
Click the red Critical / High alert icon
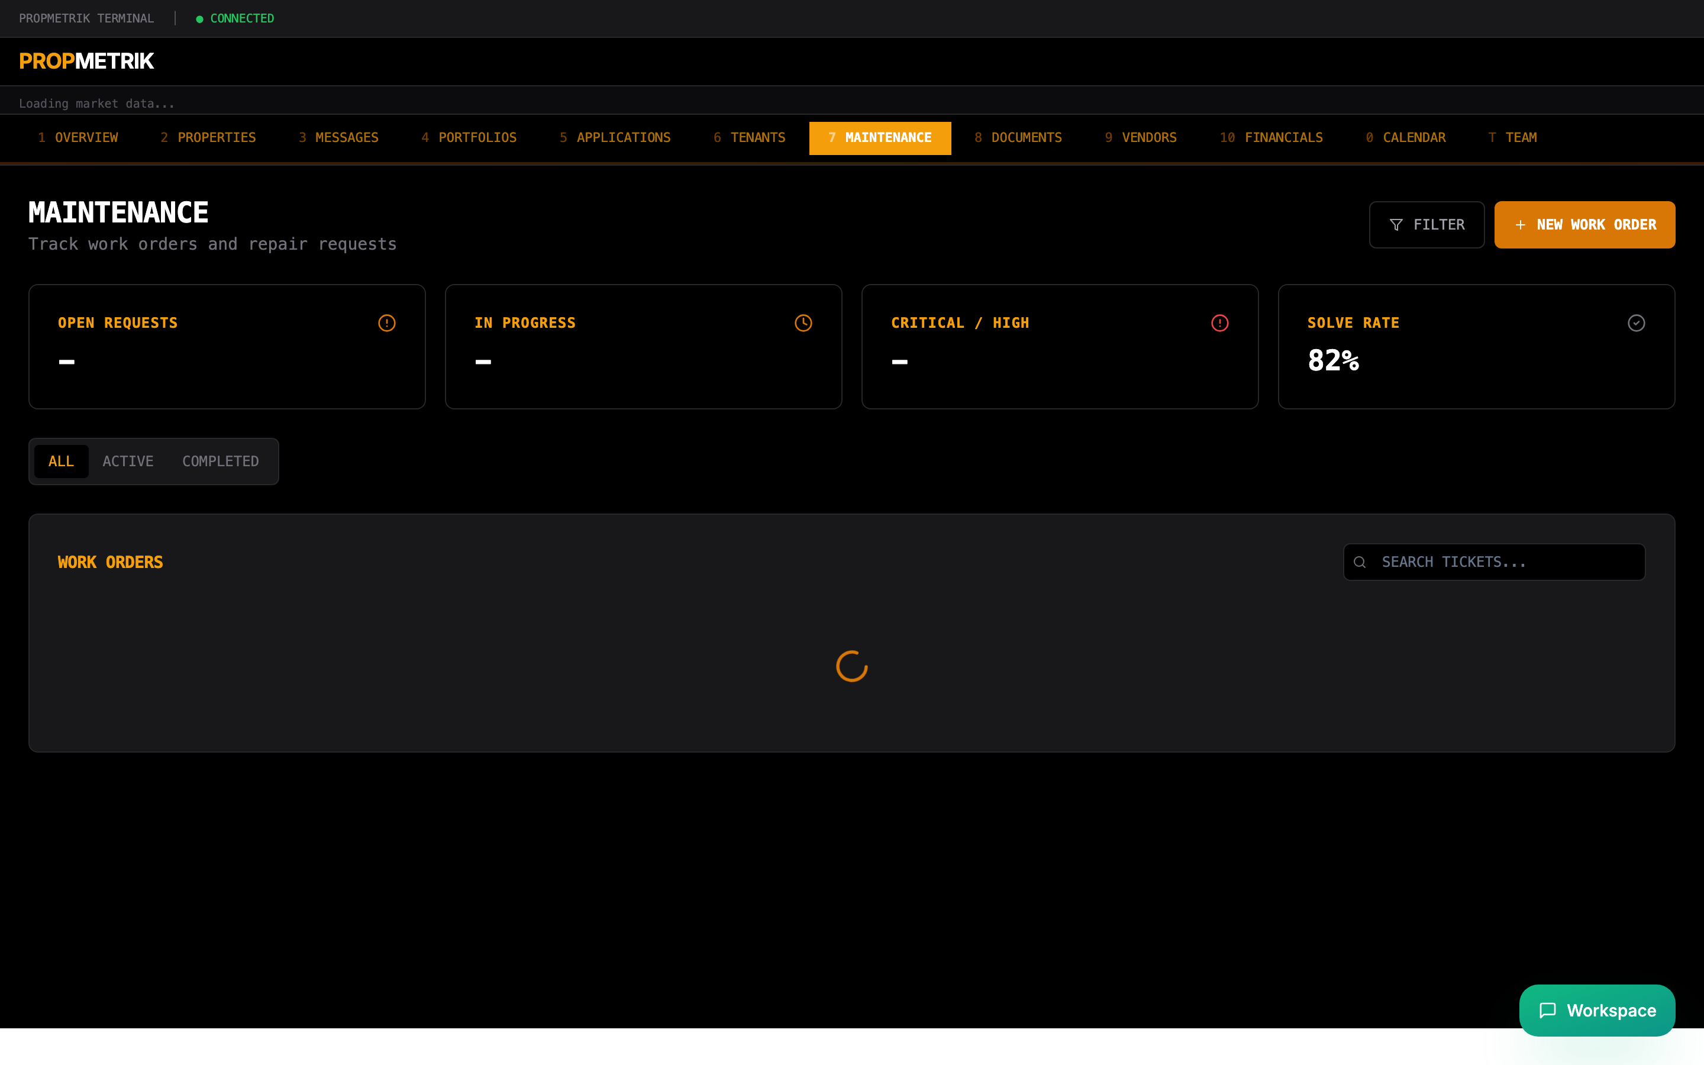[x=1219, y=322]
